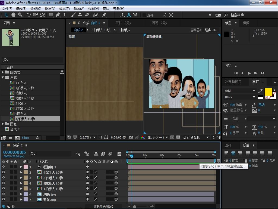
Task: Click the Graph Editor icon in timeline
Action: point(119,154)
